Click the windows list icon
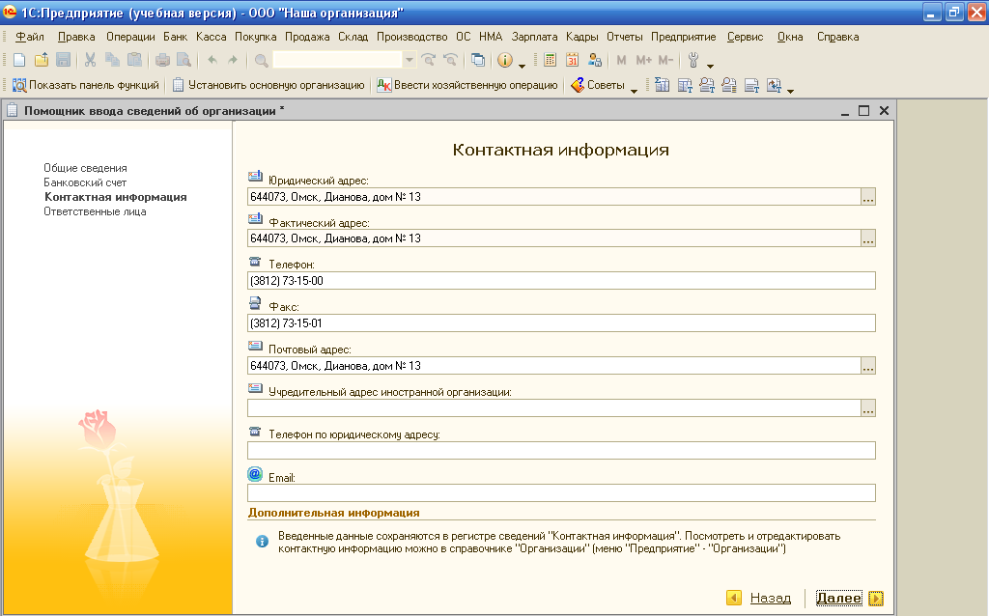The height and width of the screenshot is (616, 989). [478, 60]
